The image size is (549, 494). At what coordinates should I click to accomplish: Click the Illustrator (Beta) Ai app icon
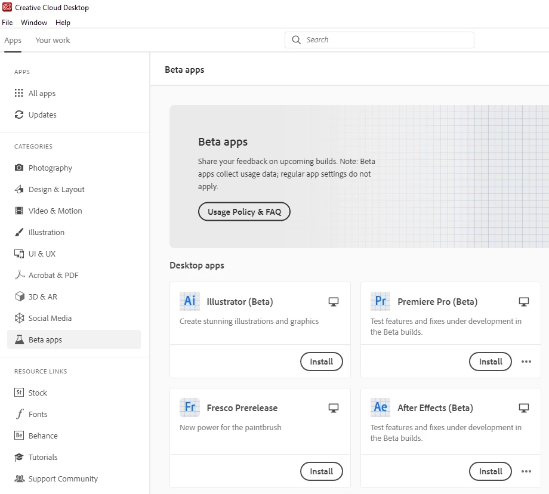coord(190,301)
